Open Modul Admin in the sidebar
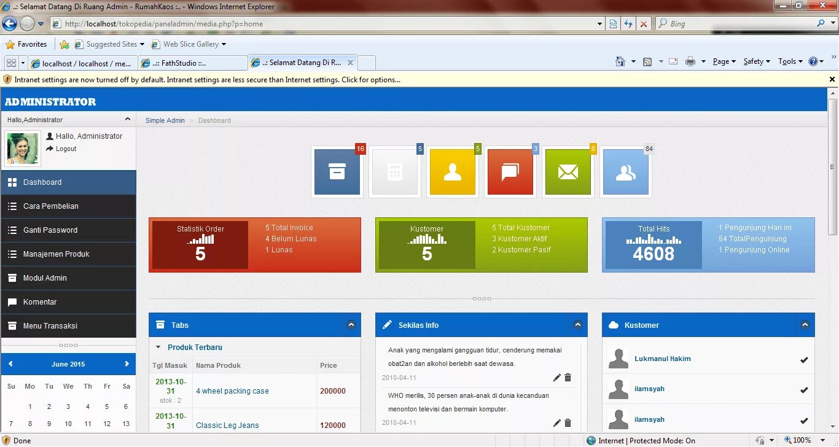The image size is (839, 447). pyautogui.click(x=68, y=278)
